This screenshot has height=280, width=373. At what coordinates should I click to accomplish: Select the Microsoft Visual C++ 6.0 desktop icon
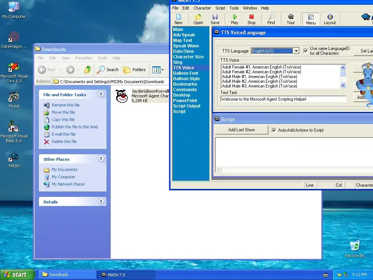(x=14, y=73)
